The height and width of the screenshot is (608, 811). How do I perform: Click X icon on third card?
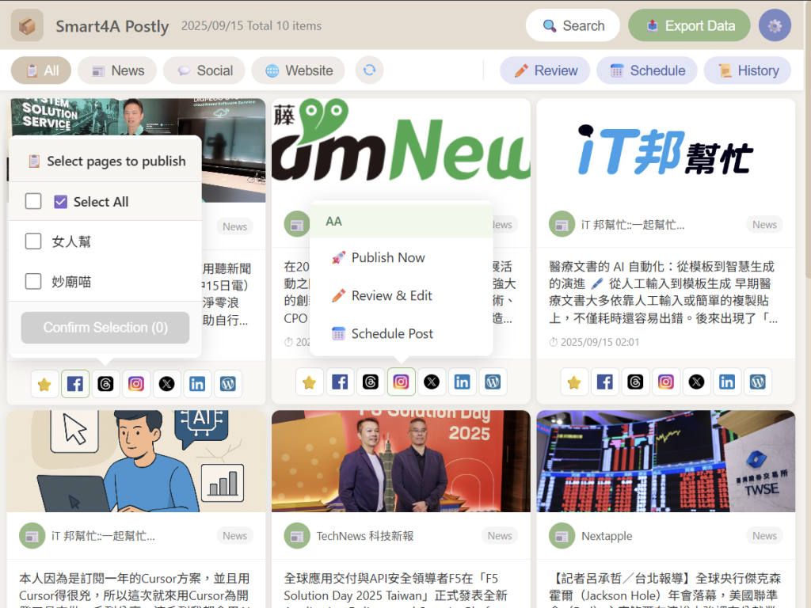pyautogui.click(x=696, y=382)
